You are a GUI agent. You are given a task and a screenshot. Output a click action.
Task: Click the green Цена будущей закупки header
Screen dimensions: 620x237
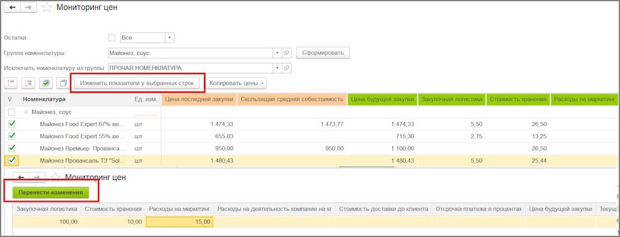[x=383, y=100]
